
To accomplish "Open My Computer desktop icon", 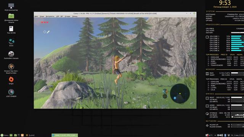I will coord(11,7).
